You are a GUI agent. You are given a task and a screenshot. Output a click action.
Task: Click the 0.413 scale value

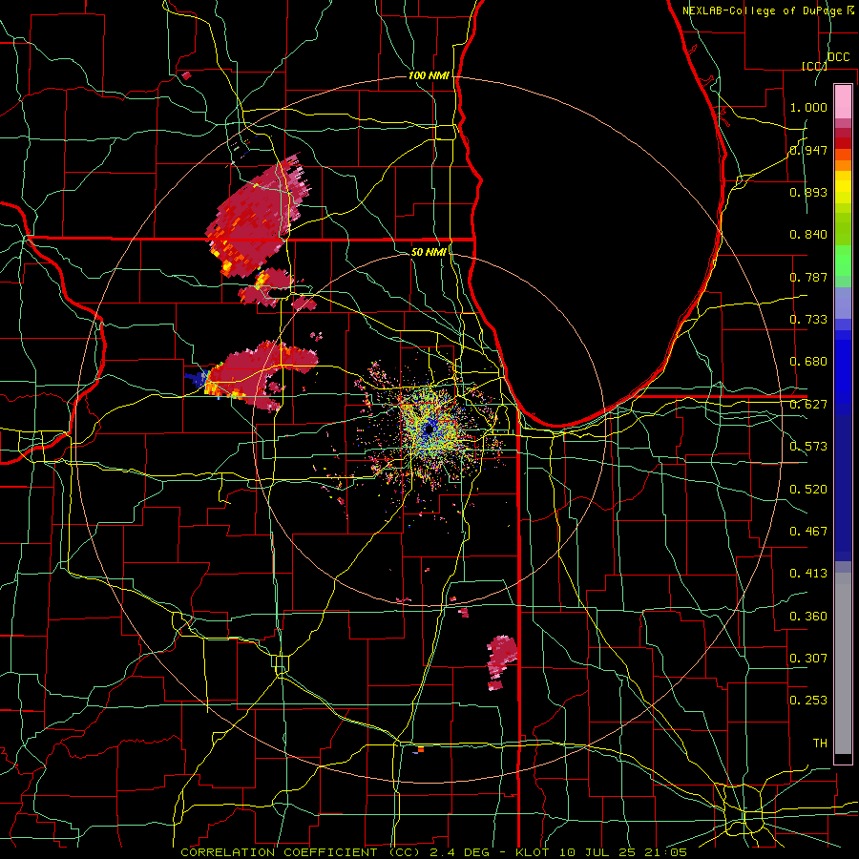point(808,574)
